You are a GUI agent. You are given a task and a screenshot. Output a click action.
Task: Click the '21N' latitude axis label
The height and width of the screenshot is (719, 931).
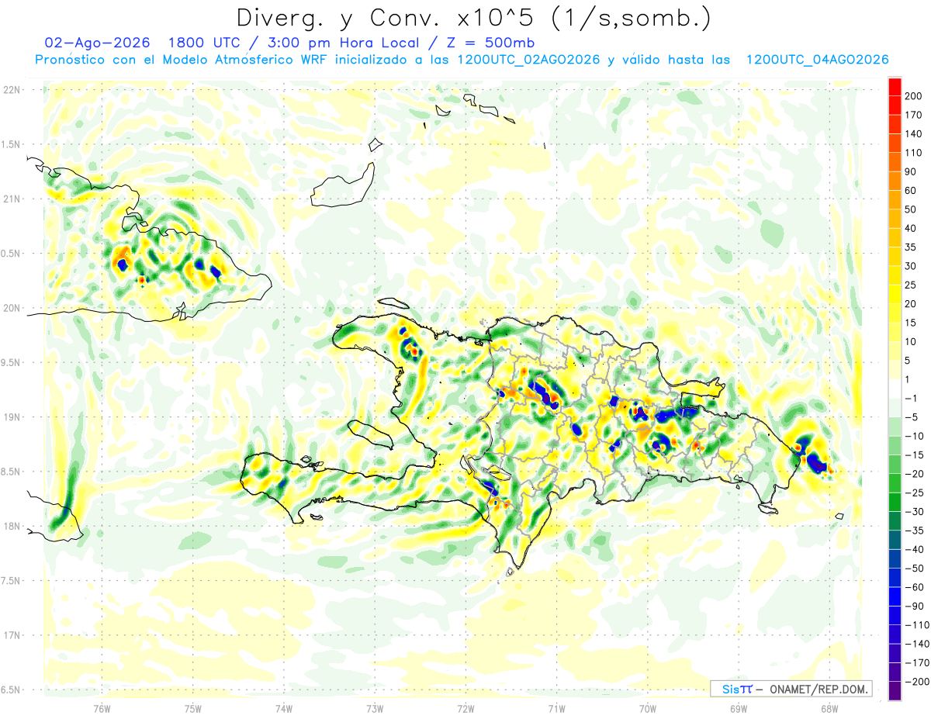coord(12,199)
